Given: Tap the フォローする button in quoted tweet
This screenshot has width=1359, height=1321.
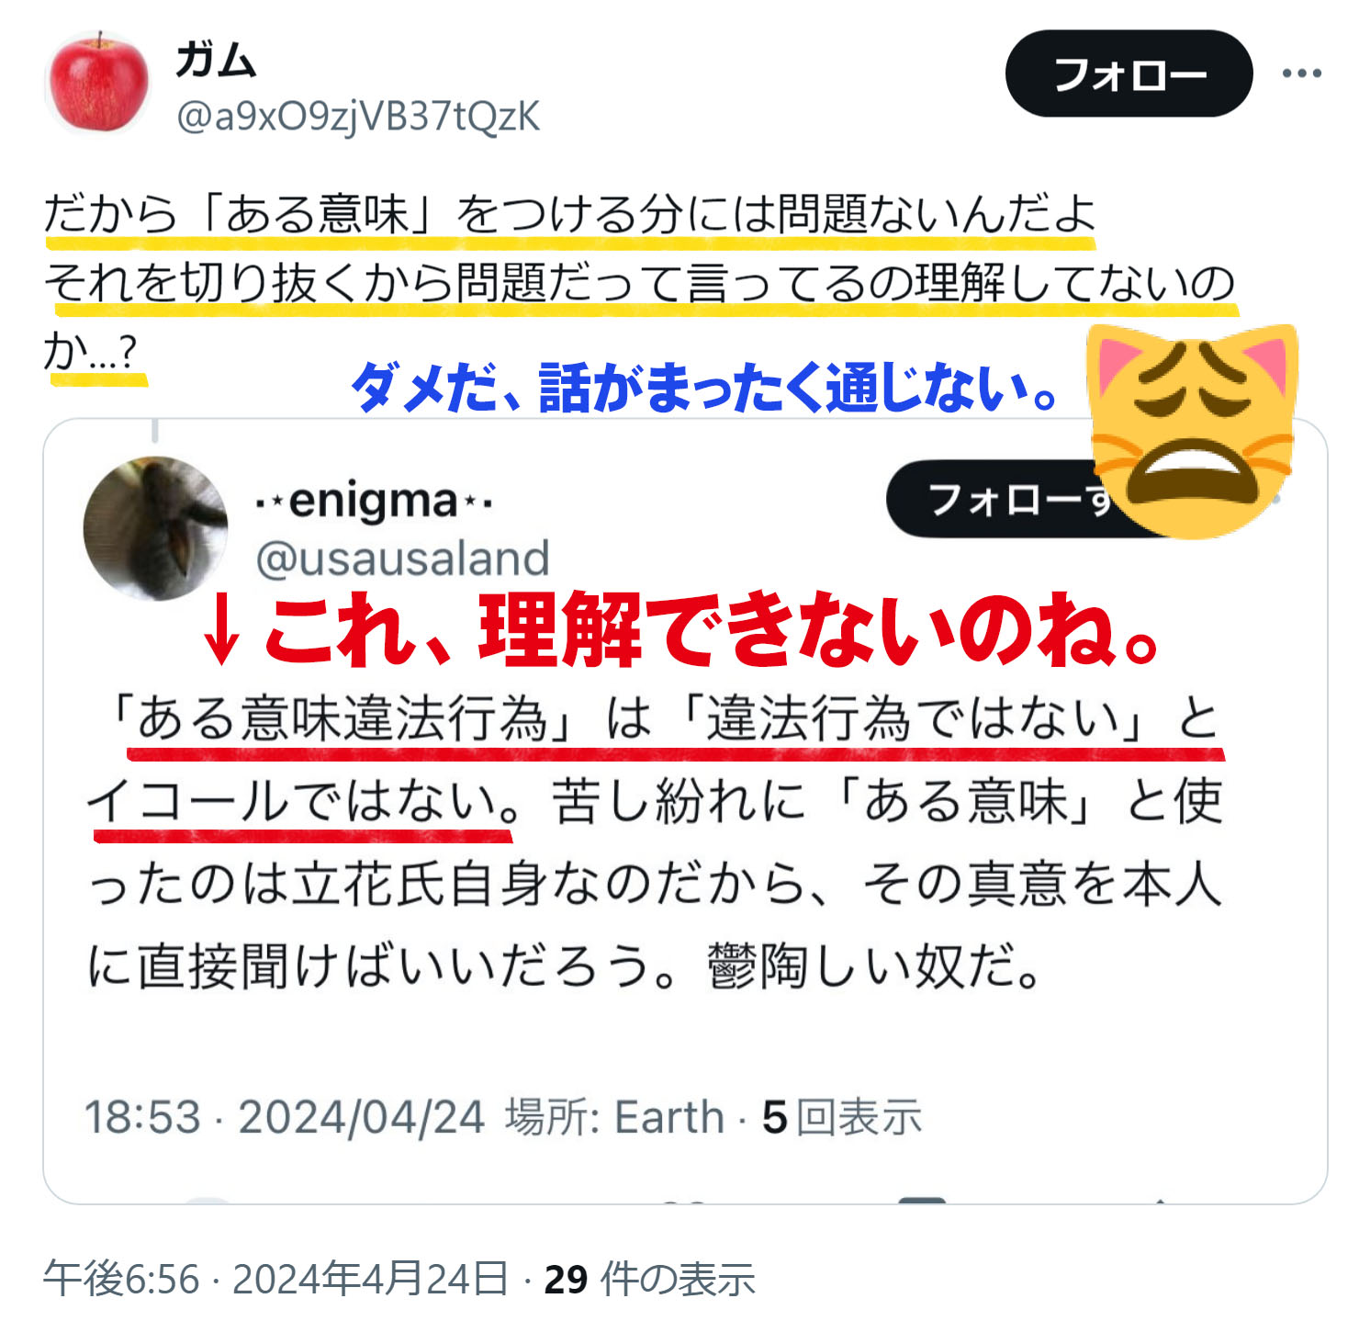Looking at the screenshot, I should (1001, 500).
